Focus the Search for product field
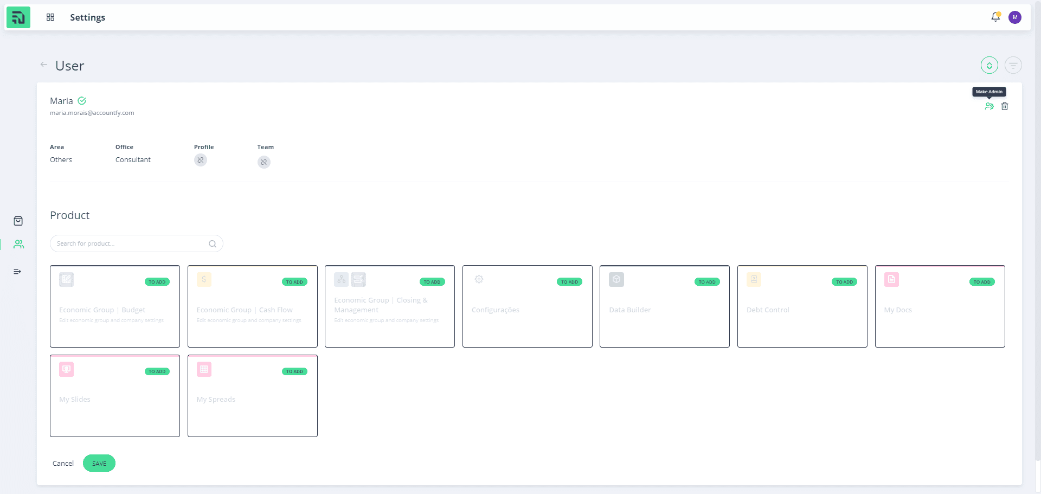Screen dimensions: 1041x494 click(x=137, y=243)
